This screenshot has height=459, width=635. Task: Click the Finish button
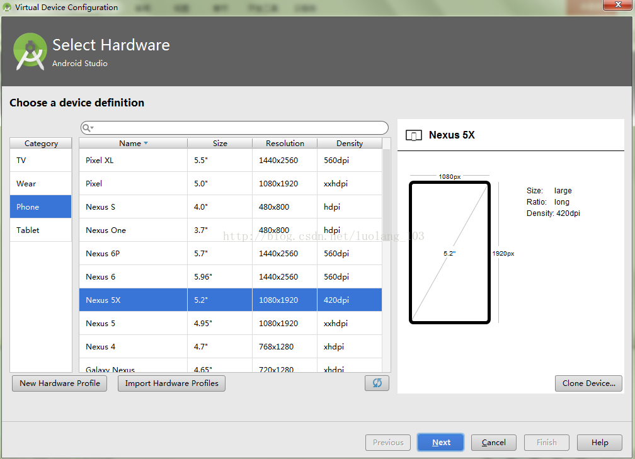[546, 443]
